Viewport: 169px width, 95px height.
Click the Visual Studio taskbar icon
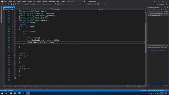pyautogui.click(x=28, y=93)
